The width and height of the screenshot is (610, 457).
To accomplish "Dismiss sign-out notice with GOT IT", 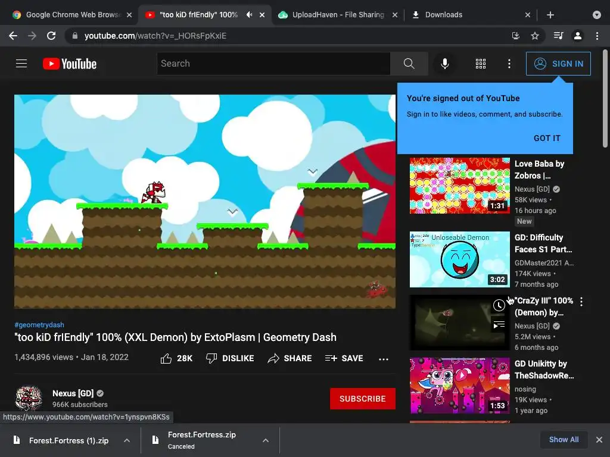I will [547, 138].
